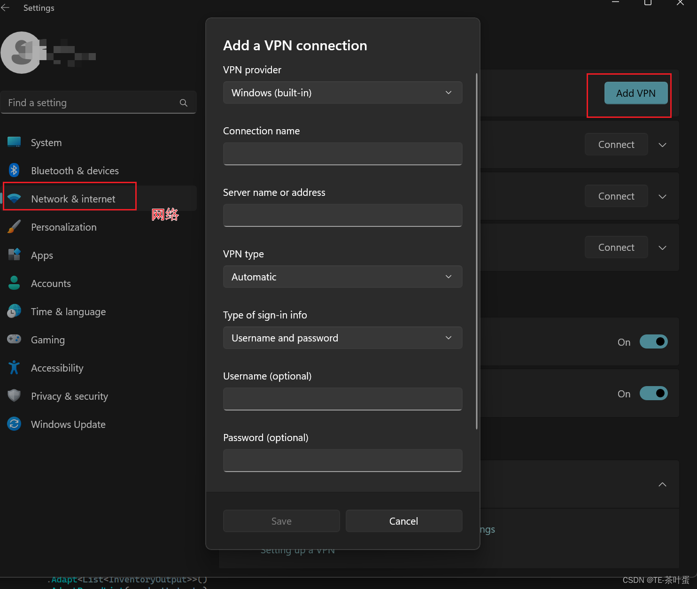
Task: Go to Privacy & security
Action: pos(99,396)
